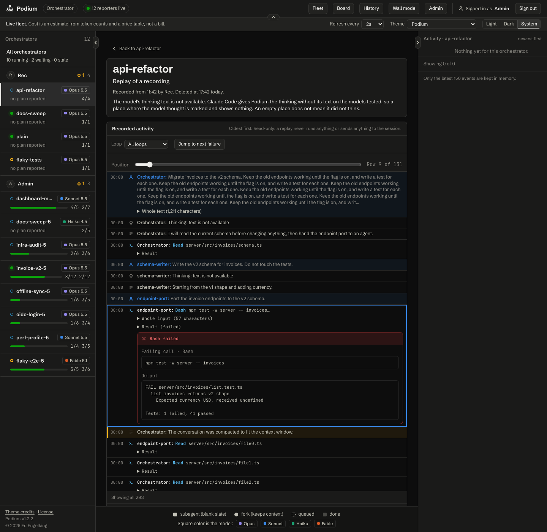Open the License link
This screenshot has width=547, height=532.
pos(46,512)
